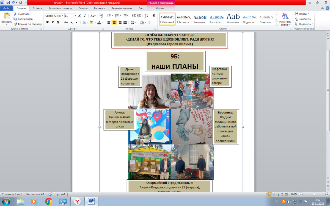Zoom out with the minus button
The width and height of the screenshot is (330, 206).
click(301, 194)
